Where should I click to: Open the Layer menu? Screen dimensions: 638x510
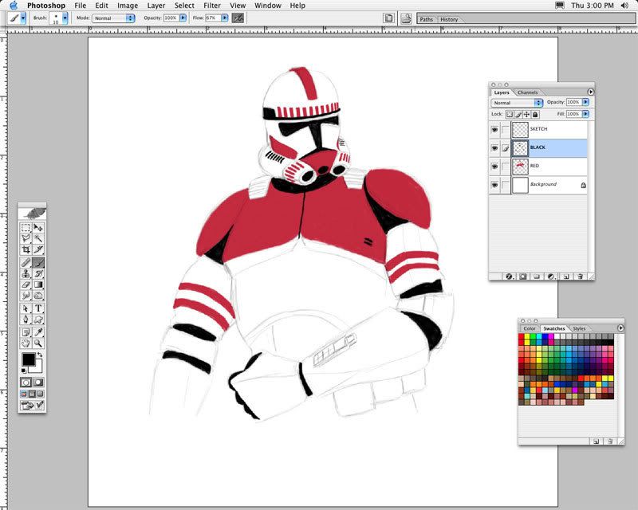pyautogui.click(x=156, y=6)
